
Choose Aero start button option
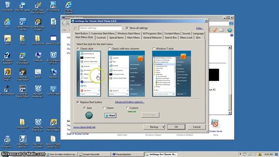point(85,108)
